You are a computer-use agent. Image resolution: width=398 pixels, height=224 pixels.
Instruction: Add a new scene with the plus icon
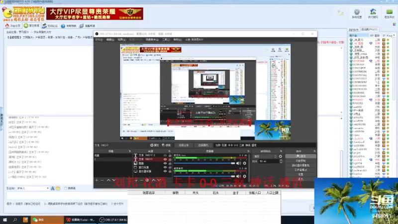coord(97,180)
